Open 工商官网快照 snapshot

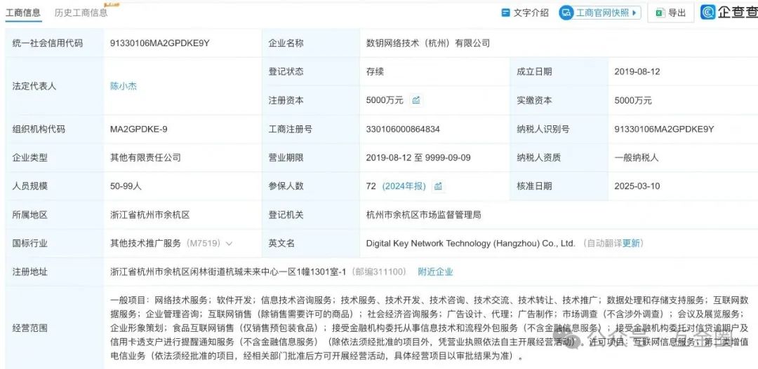(600, 13)
